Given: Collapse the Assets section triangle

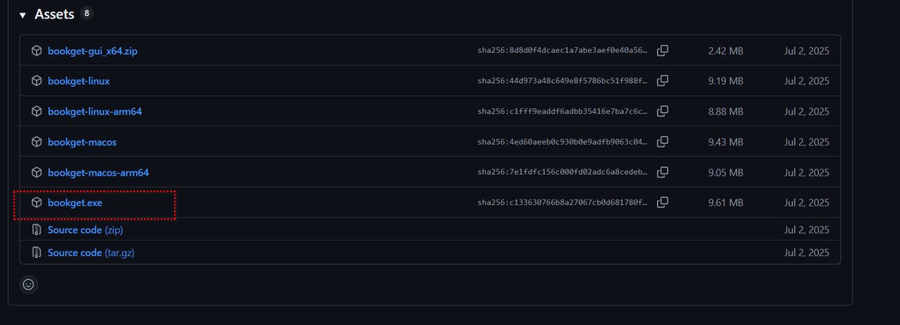Looking at the screenshot, I should (x=23, y=15).
